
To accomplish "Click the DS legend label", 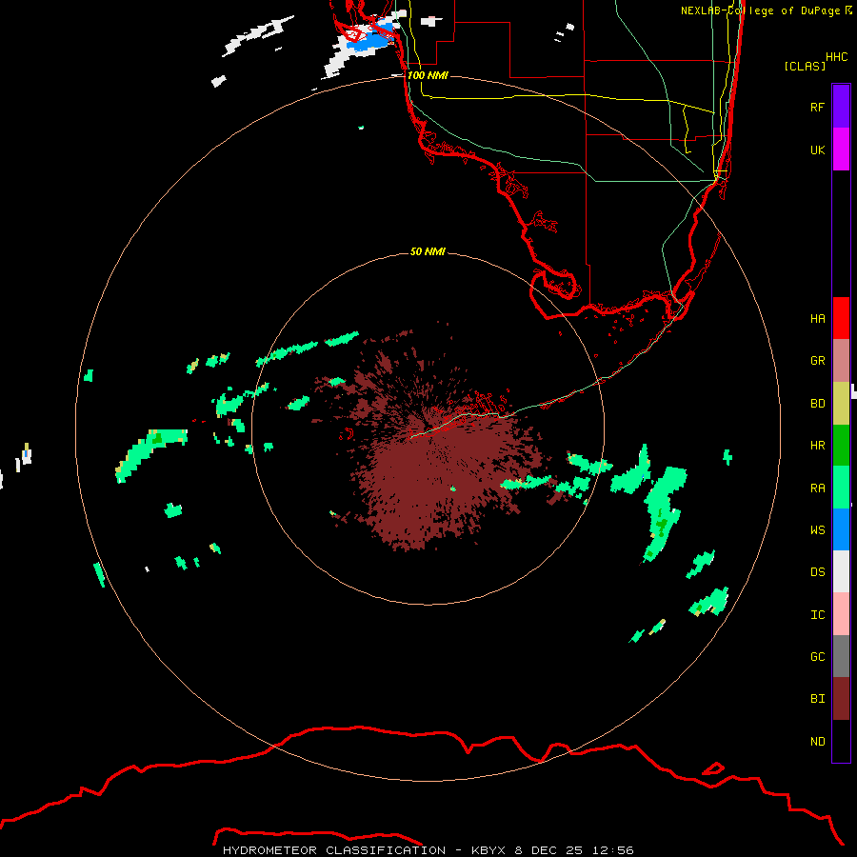I will click(817, 572).
